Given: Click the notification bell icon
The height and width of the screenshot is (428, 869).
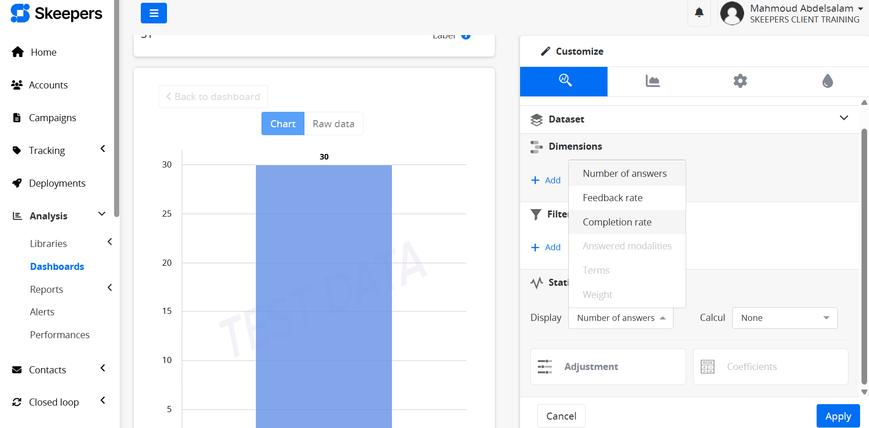Looking at the screenshot, I should pyautogui.click(x=699, y=13).
